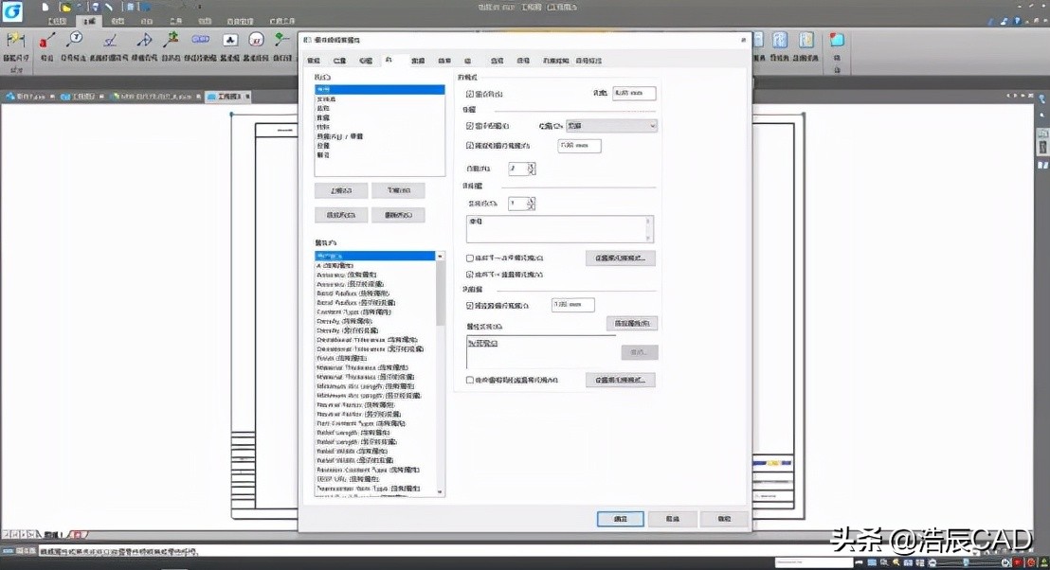The height and width of the screenshot is (570, 1050).
Task: Choose the blue oval tag ribbon tool
Action: pos(200,40)
